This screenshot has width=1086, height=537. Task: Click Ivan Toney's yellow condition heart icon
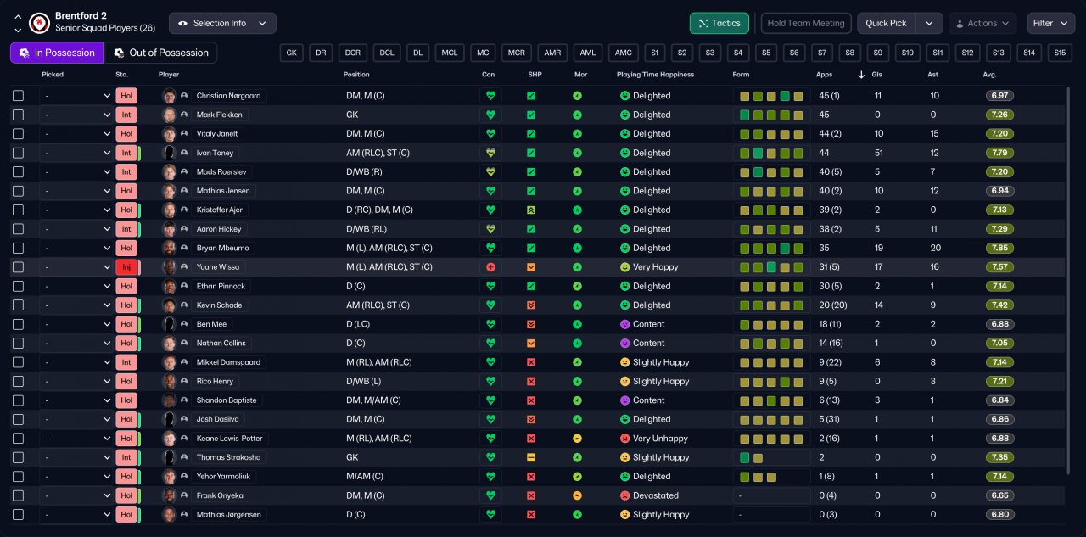point(490,153)
